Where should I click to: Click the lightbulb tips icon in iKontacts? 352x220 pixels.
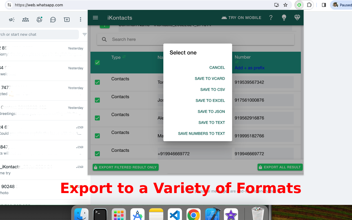coord(284,18)
